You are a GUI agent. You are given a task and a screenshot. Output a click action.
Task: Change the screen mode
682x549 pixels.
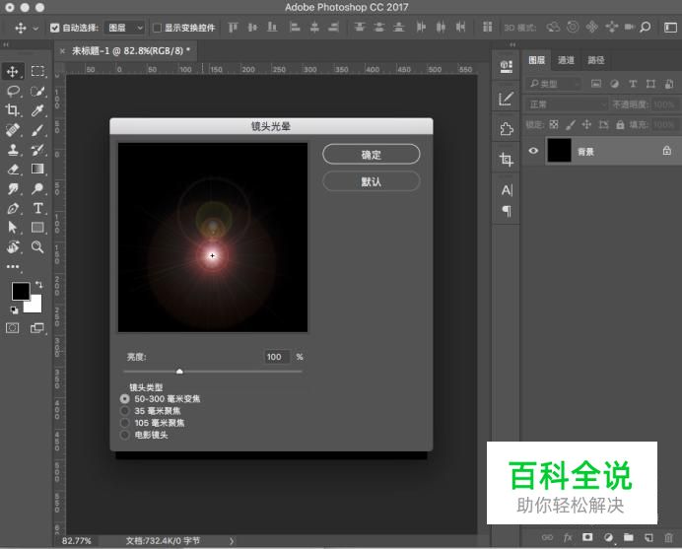pyautogui.click(x=37, y=327)
